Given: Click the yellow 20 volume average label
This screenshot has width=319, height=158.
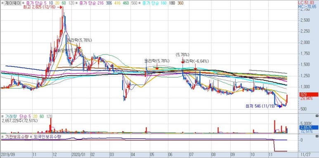Looking at the screenshot, I should 35,116.
